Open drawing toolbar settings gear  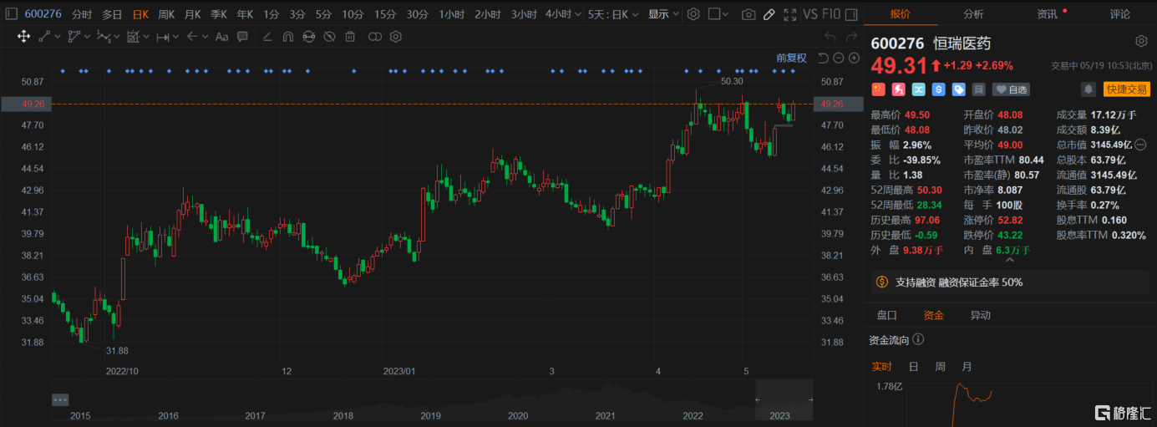tap(396, 36)
